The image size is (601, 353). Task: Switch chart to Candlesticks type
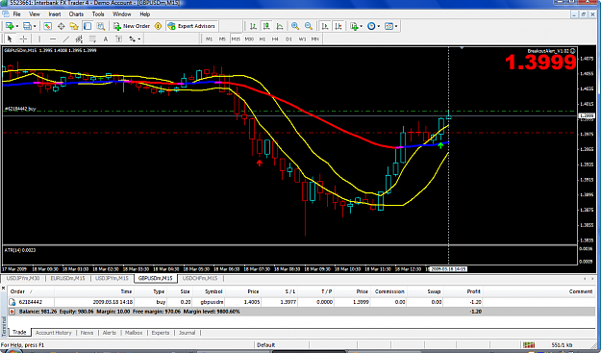click(x=266, y=26)
